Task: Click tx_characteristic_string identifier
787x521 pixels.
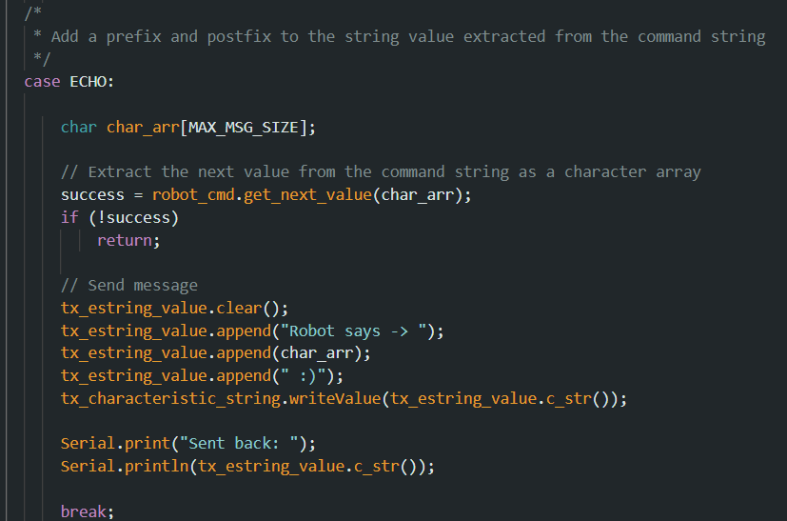Action: 170,398
